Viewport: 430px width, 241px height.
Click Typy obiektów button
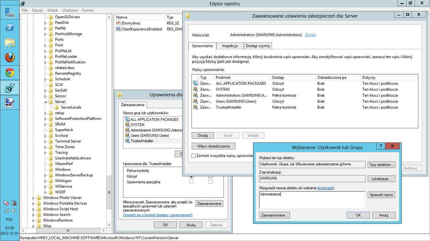tap(382, 165)
